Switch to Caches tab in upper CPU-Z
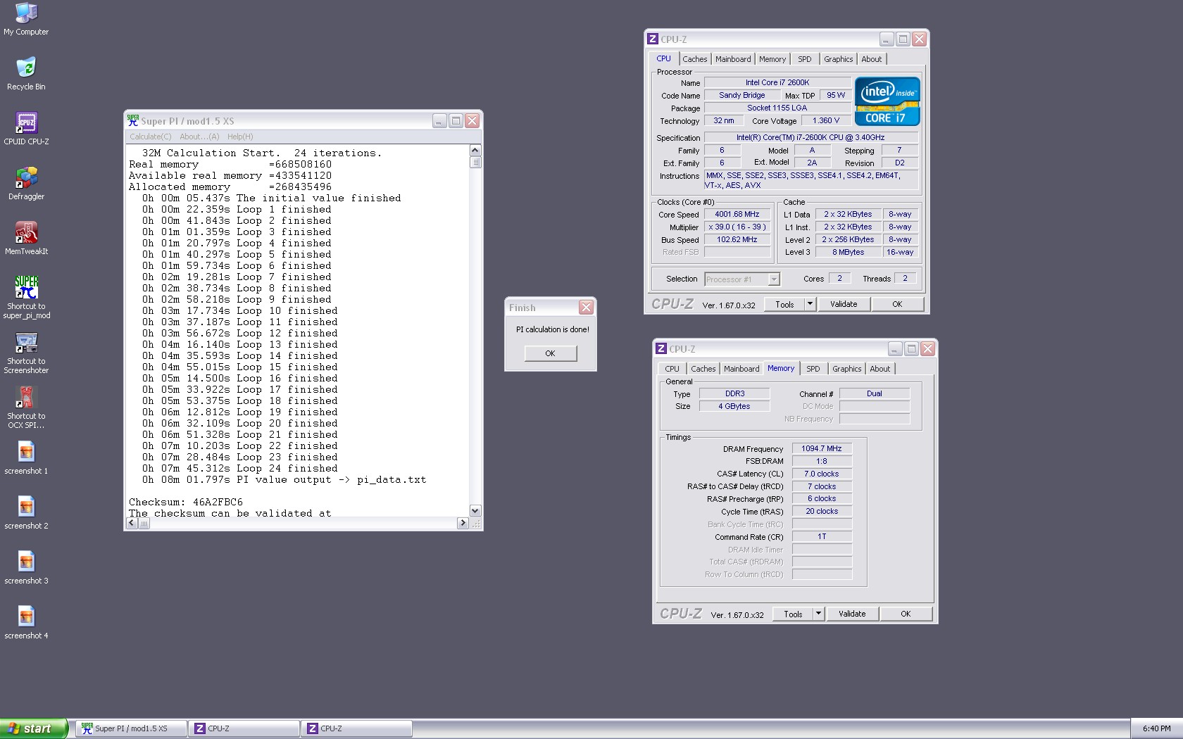The width and height of the screenshot is (1183, 739). click(x=694, y=59)
